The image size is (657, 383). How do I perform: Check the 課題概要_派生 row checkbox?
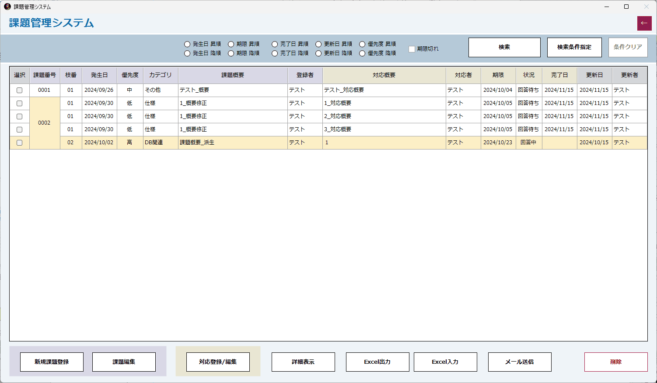19,143
